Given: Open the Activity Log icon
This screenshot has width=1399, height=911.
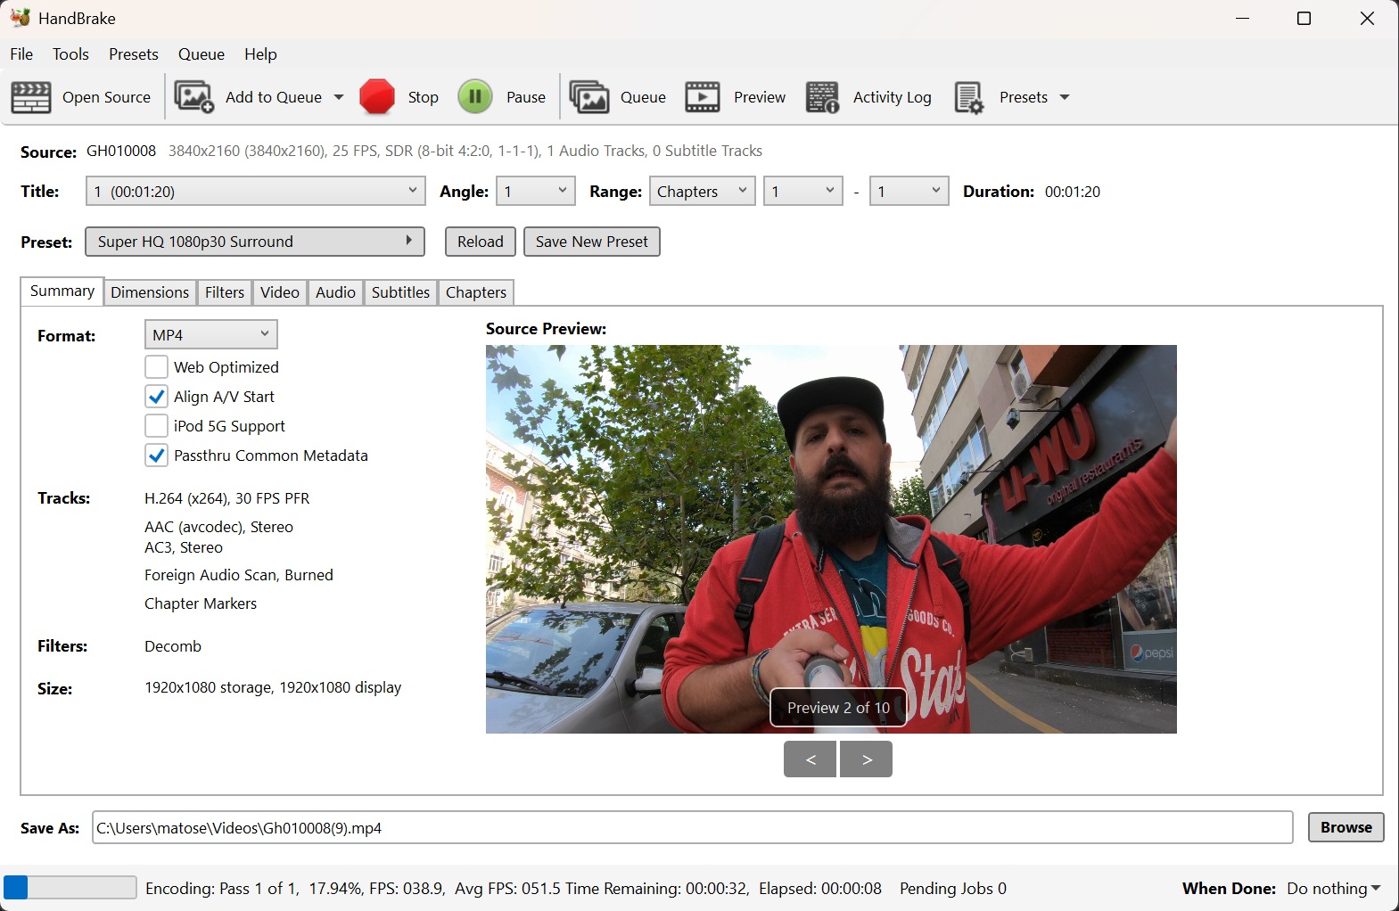Looking at the screenshot, I should pos(822,97).
